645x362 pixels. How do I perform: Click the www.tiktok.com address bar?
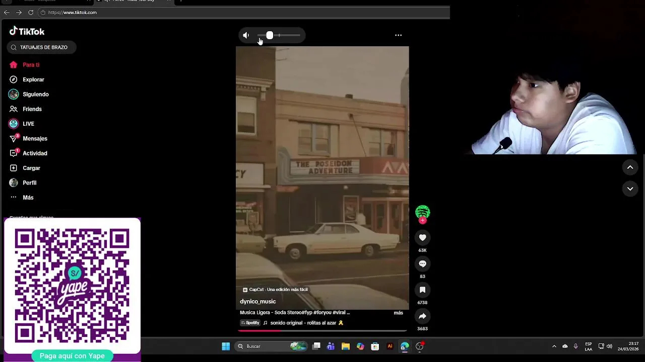(243, 13)
